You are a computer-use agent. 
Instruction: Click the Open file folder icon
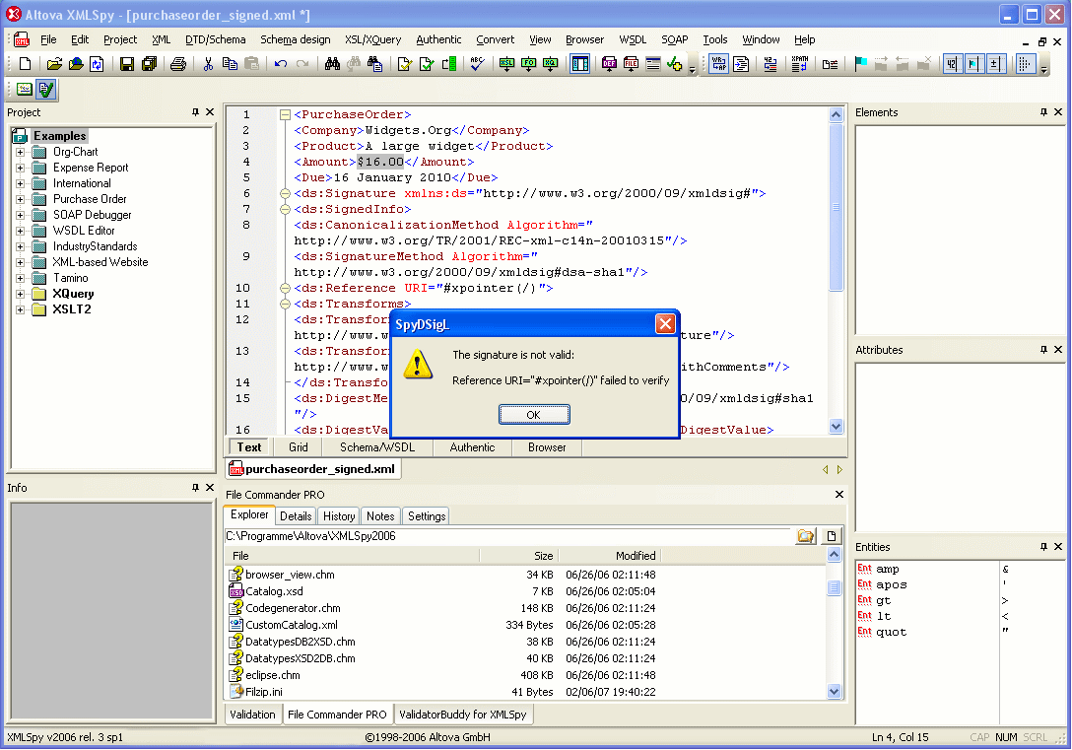[54, 64]
